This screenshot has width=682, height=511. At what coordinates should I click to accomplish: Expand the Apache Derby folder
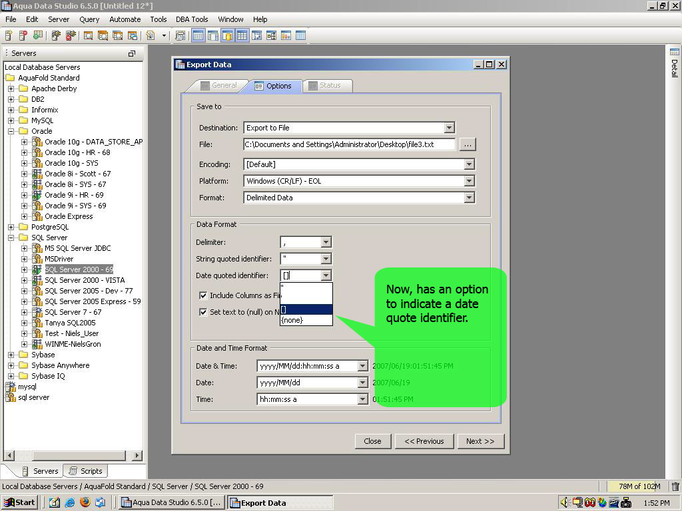coord(11,88)
